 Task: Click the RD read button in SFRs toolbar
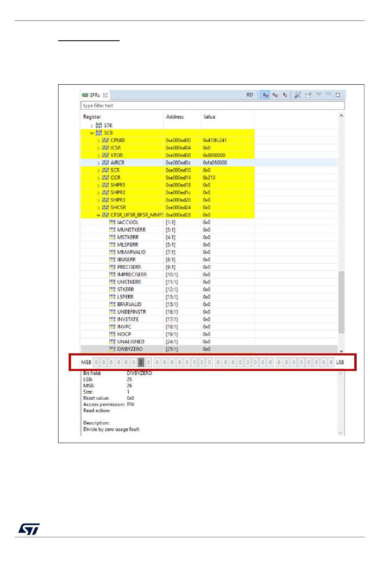tap(249, 95)
